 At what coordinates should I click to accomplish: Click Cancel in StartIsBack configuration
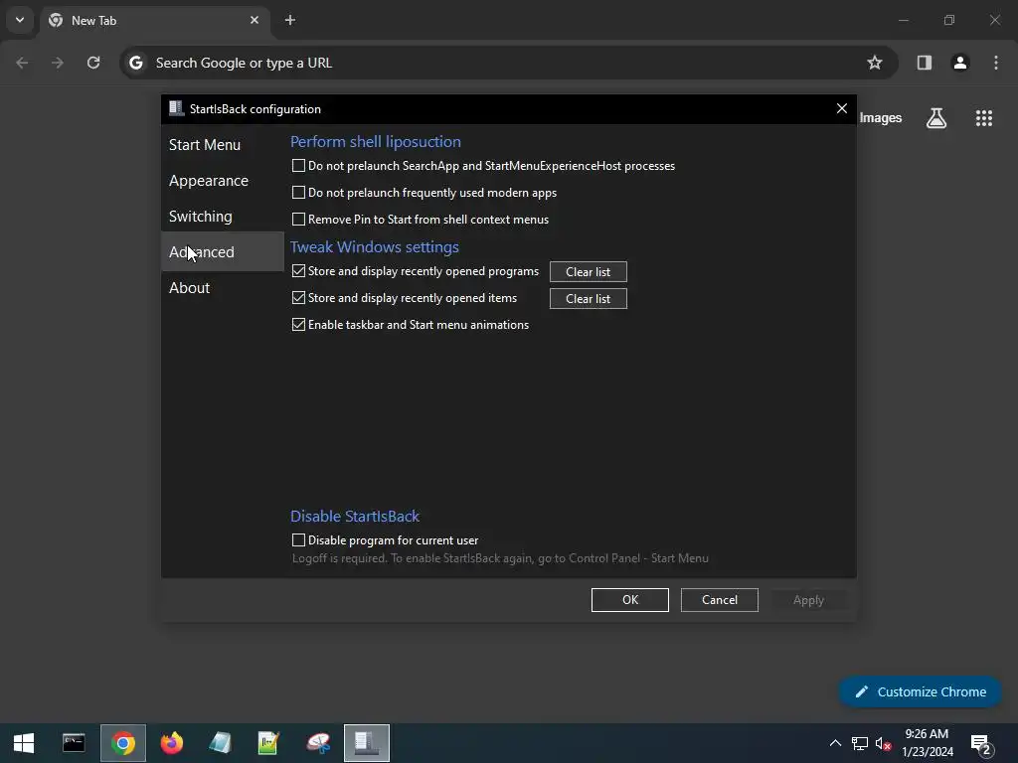click(x=720, y=600)
